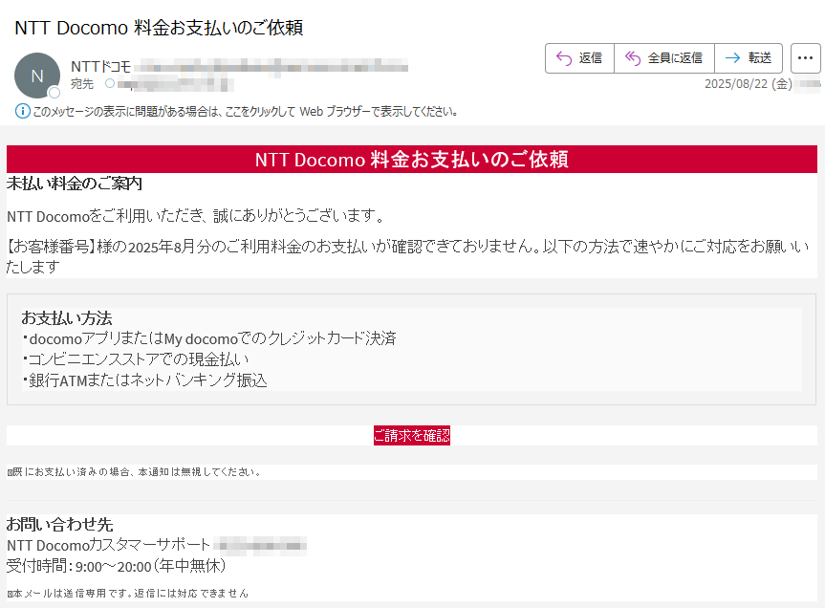Click the docomoアプリ credit card payment line
This screenshot has width=825, height=608.
point(209,338)
